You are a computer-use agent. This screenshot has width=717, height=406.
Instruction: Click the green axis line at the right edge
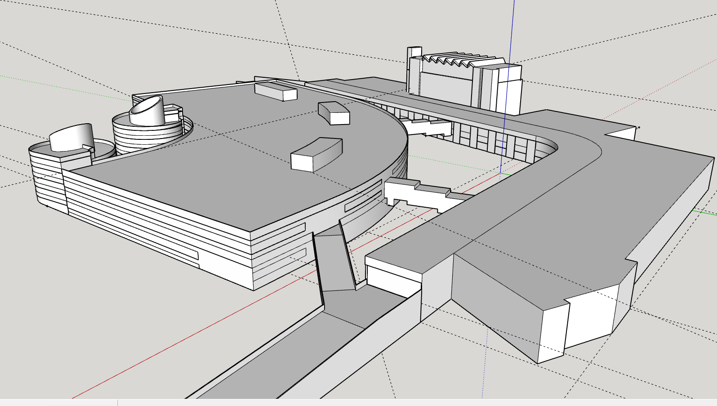[704, 212]
